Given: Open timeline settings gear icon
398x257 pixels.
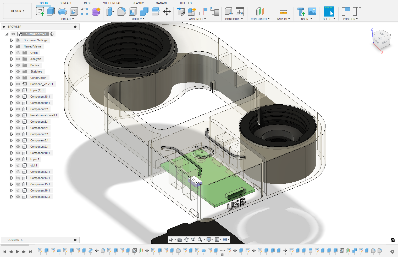Looking at the screenshot, I should (392, 252).
